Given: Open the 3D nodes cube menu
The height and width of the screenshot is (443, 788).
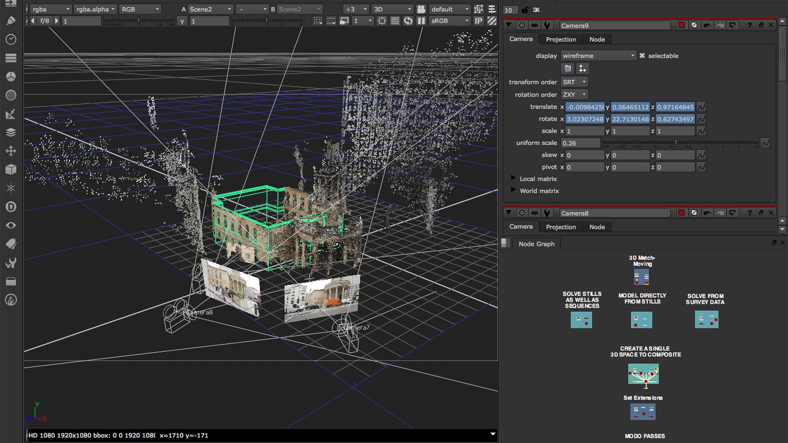Looking at the screenshot, I should pyautogui.click(x=11, y=170).
